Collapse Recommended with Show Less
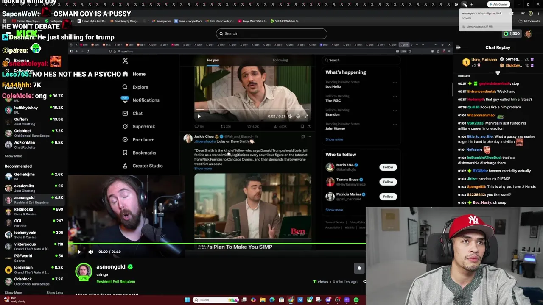543x305 pixels. 54,293
